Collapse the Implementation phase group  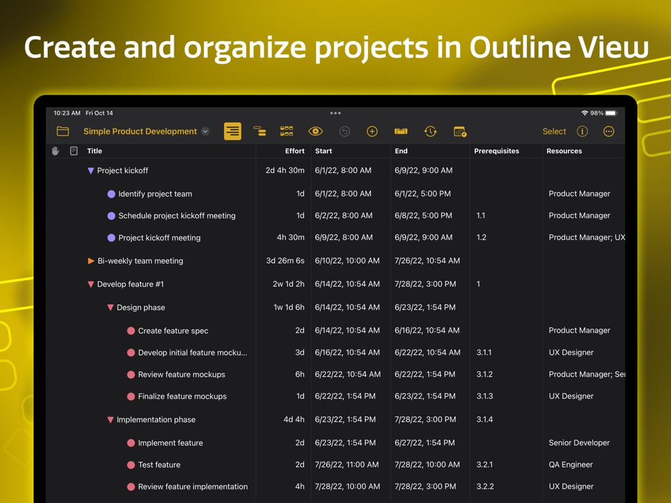(111, 420)
